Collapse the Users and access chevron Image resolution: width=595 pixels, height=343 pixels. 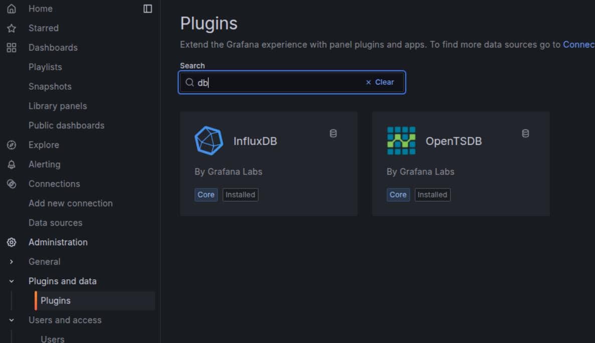point(12,320)
